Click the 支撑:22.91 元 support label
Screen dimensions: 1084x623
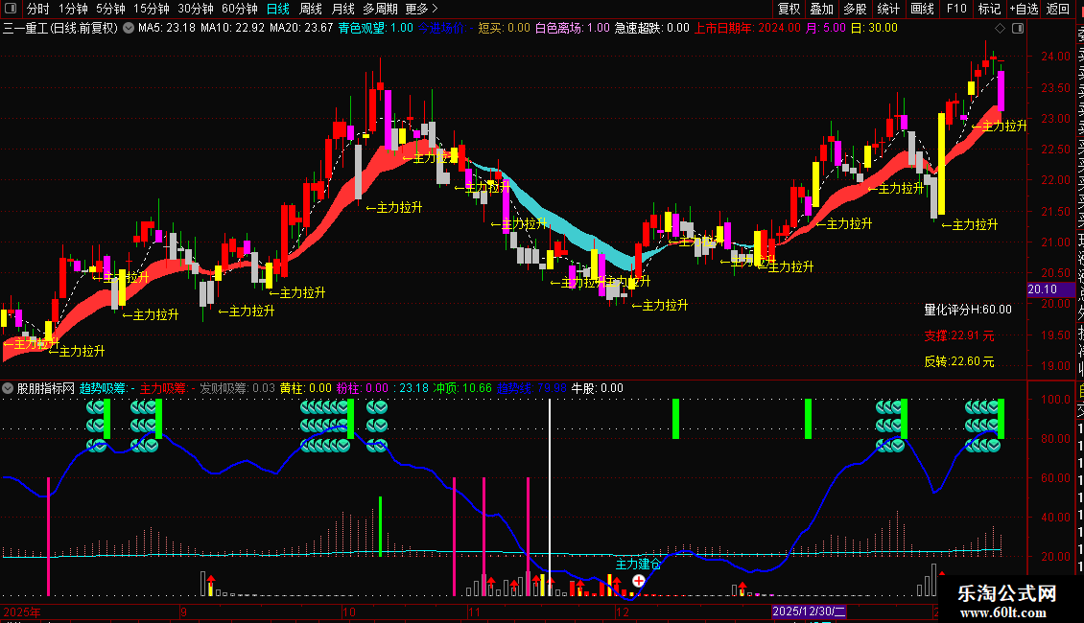coord(959,335)
